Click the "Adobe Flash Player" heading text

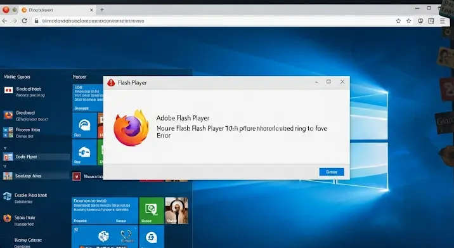[x=183, y=118]
